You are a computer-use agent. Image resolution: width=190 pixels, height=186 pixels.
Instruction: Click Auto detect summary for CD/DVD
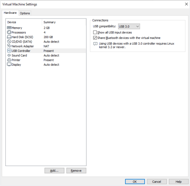[51, 41]
